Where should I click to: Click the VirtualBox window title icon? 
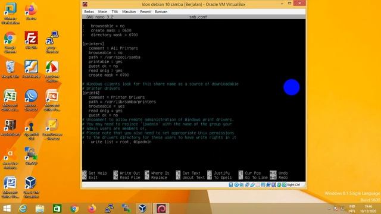(x=85, y=4)
